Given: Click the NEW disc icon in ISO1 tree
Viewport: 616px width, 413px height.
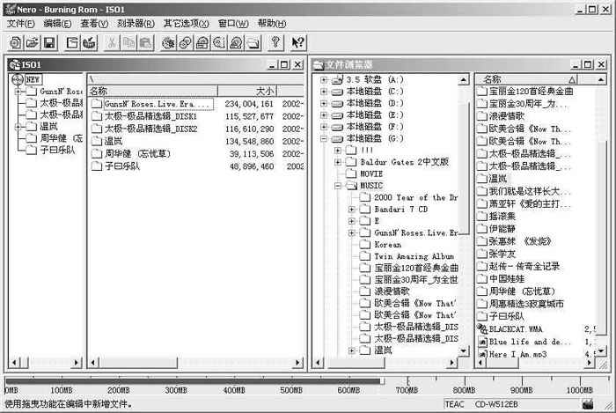Looking at the screenshot, I should coord(18,79).
